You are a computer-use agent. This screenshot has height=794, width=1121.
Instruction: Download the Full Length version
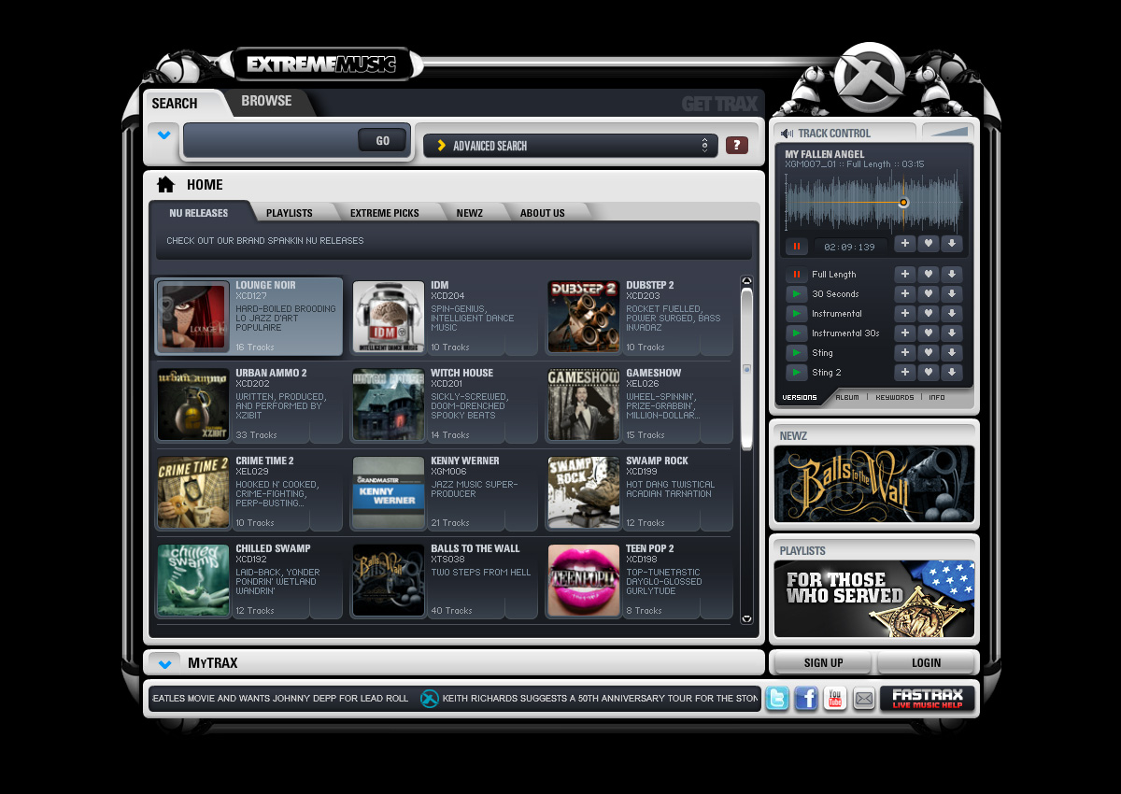point(951,275)
